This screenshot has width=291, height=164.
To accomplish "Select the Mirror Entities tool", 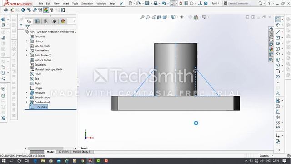I will coord(278,117).
